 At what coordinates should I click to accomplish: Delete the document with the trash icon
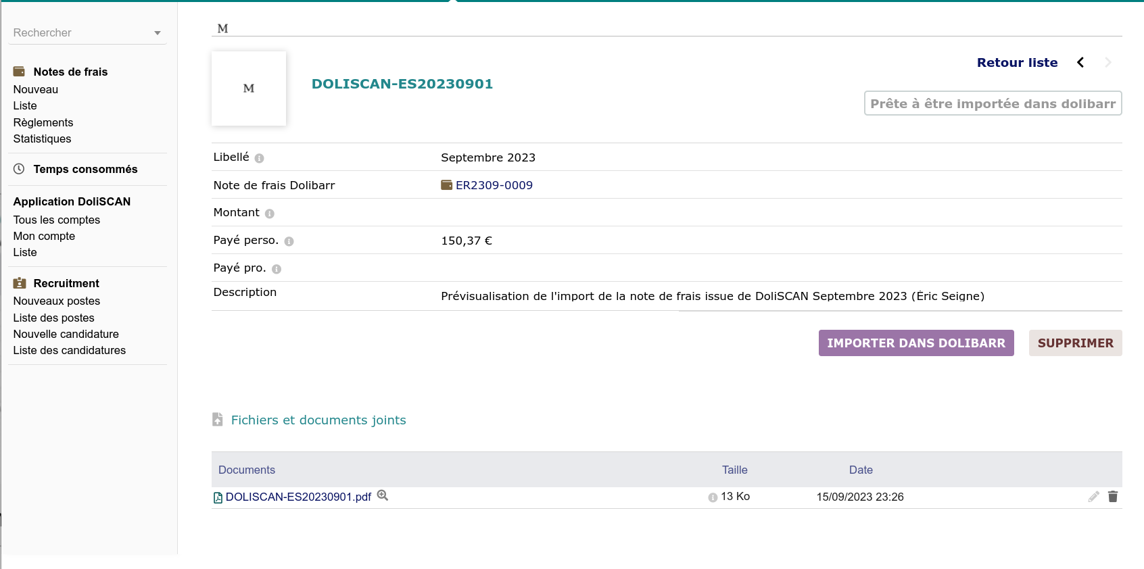point(1113,497)
